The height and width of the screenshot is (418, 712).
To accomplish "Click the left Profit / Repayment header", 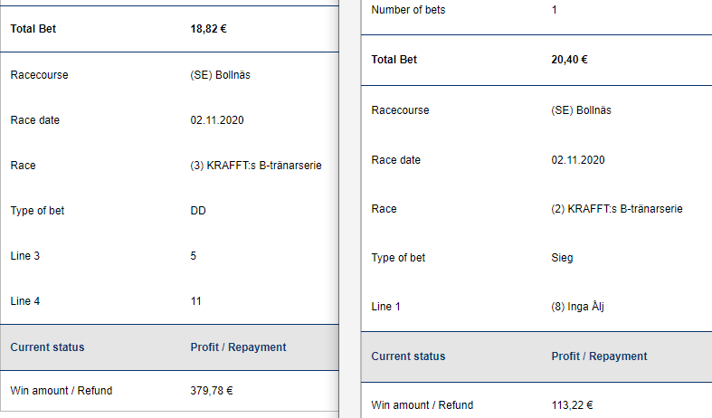I will (x=238, y=347).
